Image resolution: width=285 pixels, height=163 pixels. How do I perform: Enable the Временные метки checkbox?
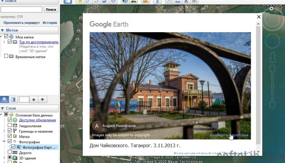click(x=6, y=56)
